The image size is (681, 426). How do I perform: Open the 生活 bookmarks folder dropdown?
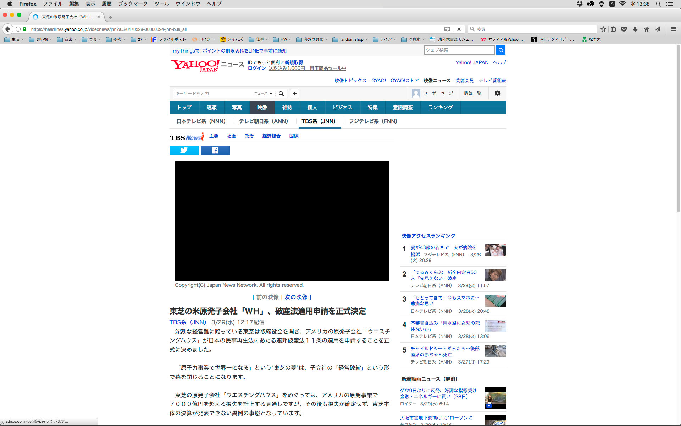click(x=14, y=39)
